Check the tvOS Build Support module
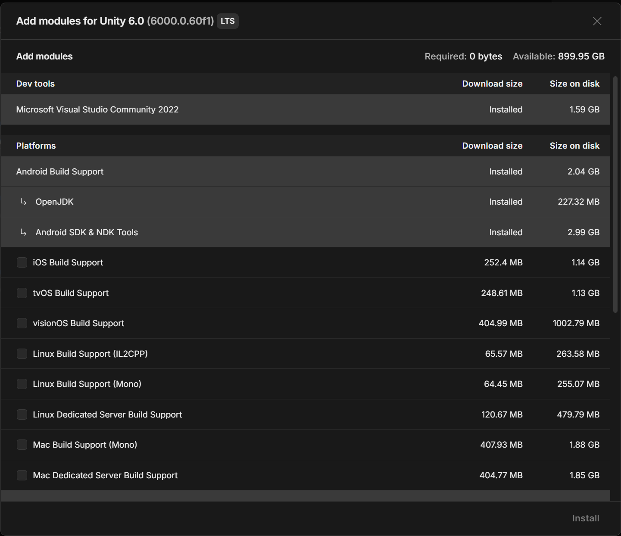 (x=22, y=293)
